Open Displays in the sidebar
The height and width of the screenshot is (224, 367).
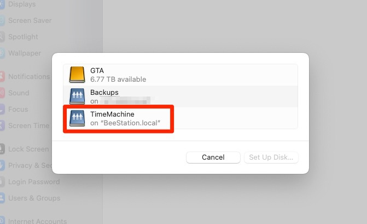[x=22, y=4]
